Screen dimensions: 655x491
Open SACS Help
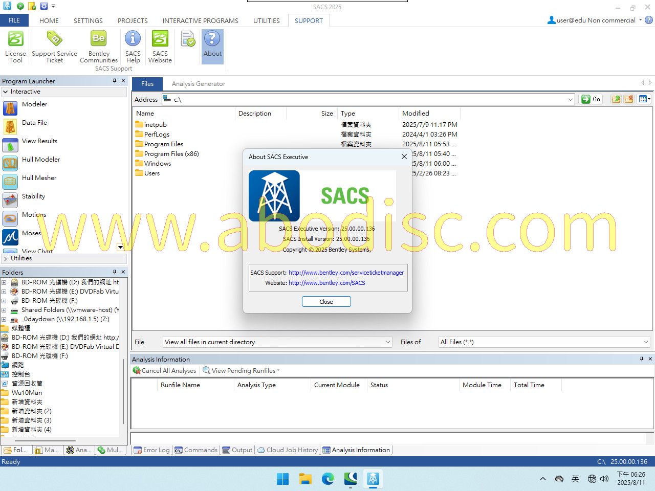coord(133,47)
